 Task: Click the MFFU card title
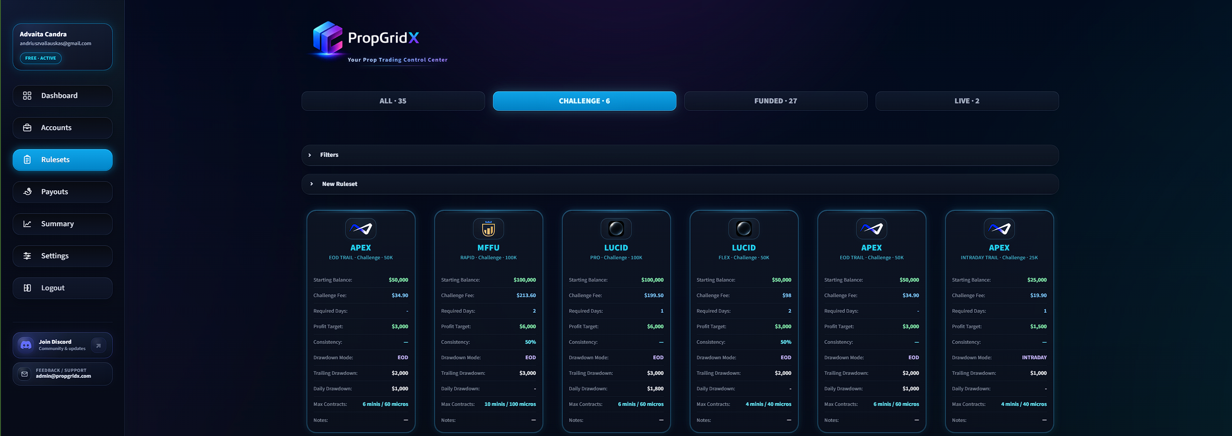click(488, 248)
